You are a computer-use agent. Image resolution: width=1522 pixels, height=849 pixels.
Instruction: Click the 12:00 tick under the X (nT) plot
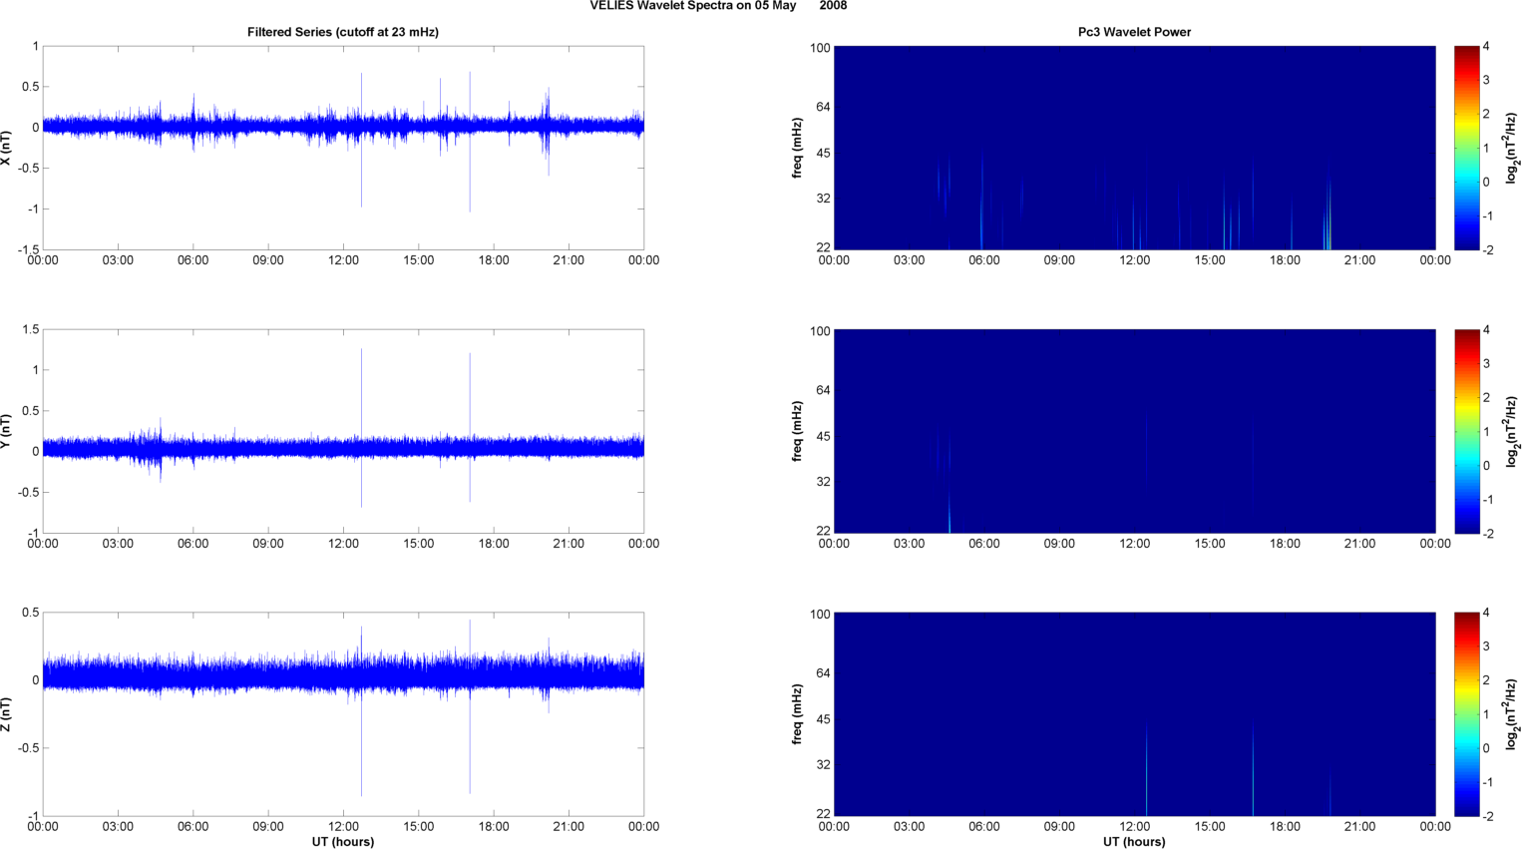(x=343, y=260)
